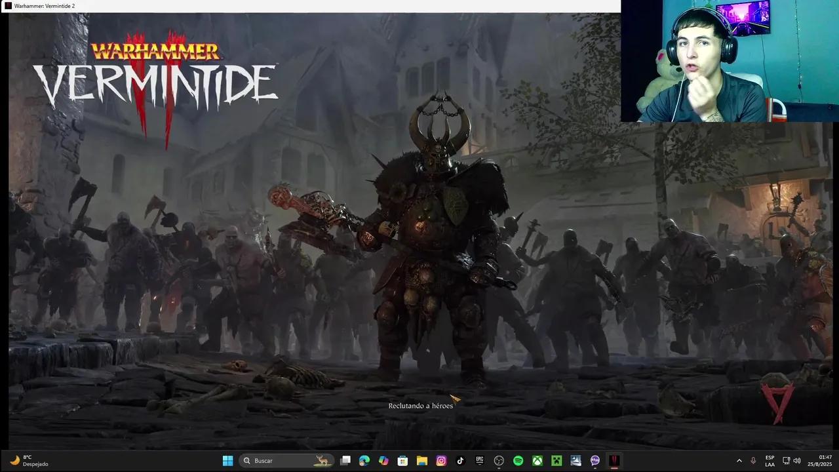Switch to OBS Studio in taskbar
Image resolution: width=839 pixels, height=472 pixels.
[499, 461]
